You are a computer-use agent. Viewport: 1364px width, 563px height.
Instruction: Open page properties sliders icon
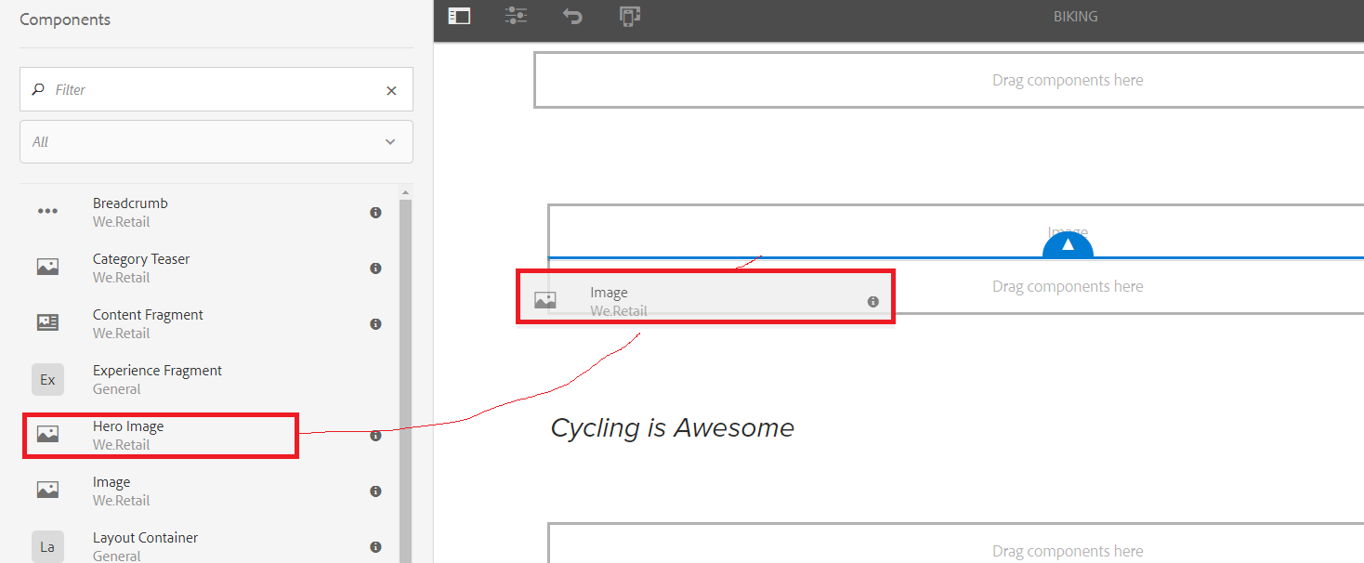(x=516, y=16)
